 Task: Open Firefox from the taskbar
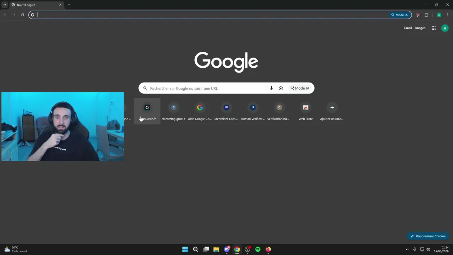pos(268,249)
